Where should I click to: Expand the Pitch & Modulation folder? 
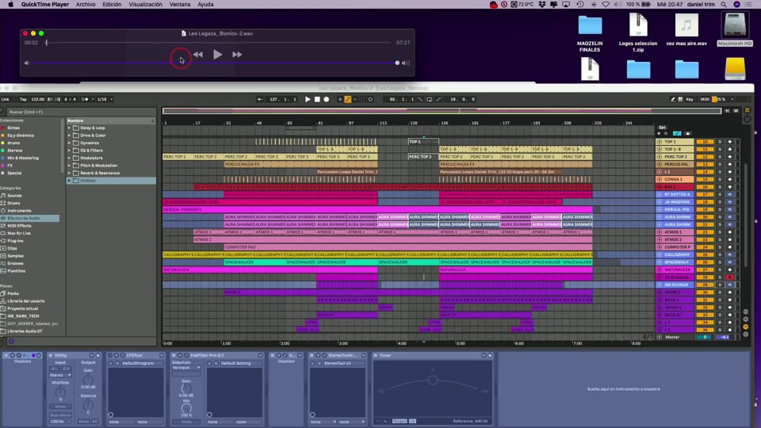coord(70,166)
